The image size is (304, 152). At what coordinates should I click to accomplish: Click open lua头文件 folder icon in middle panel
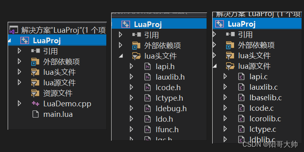click(137, 56)
